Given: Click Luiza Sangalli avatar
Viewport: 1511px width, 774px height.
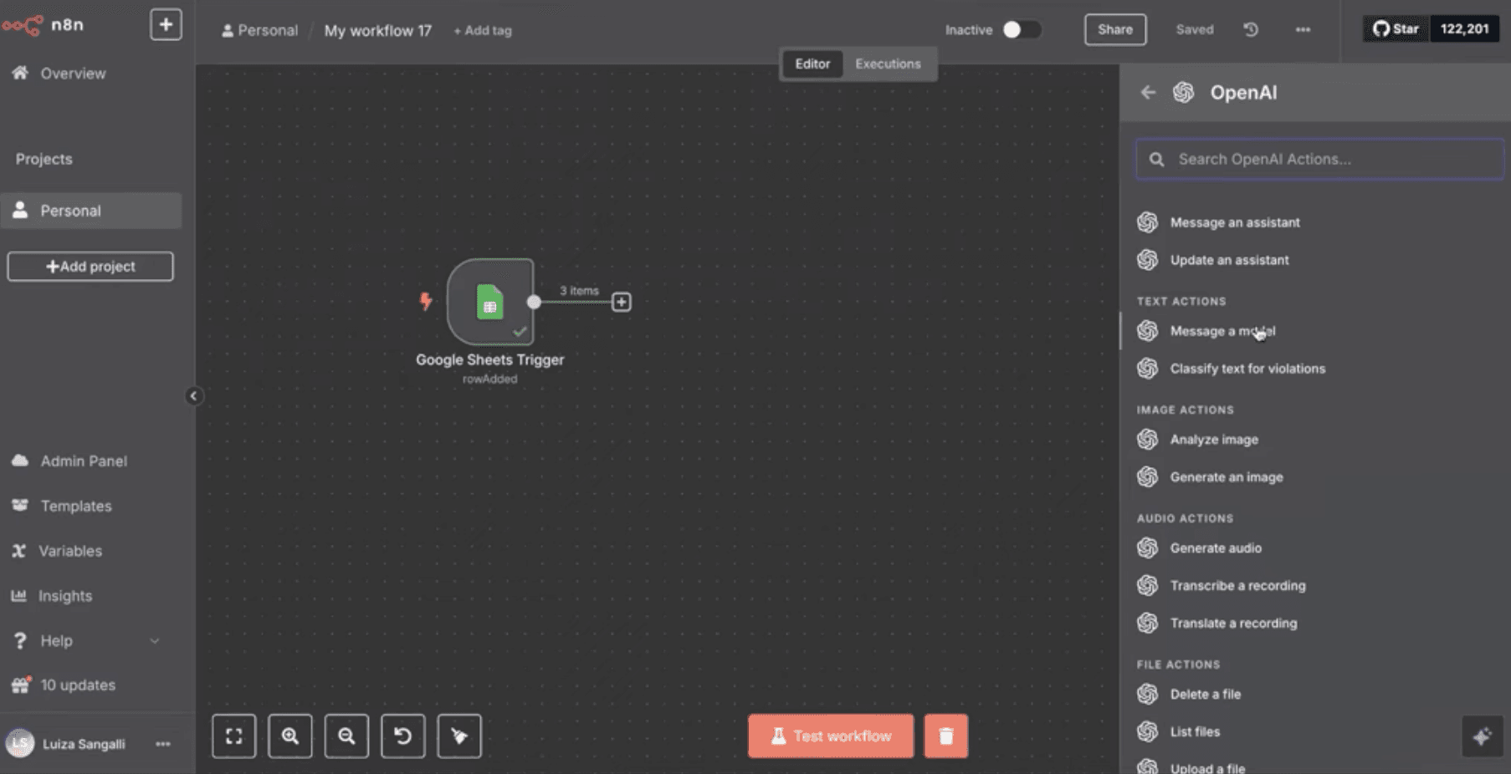Looking at the screenshot, I should click(20, 743).
